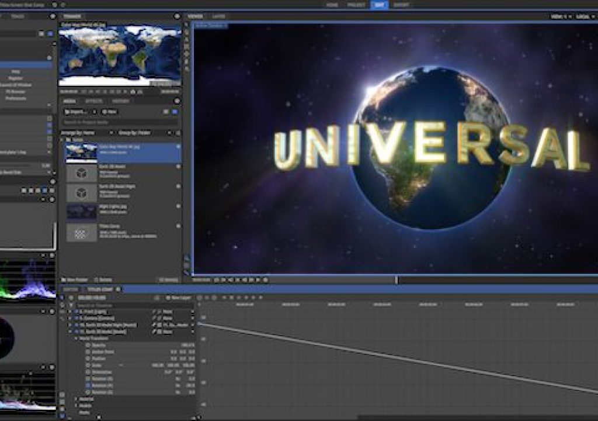Switch to the History panel tab
This screenshot has width=598, height=421.
pos(120,101)
